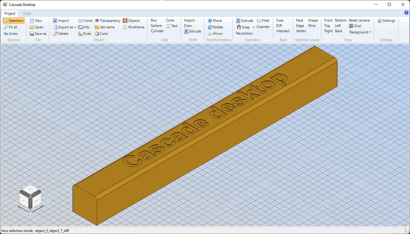Image resolution: width=410 pixels, height=234 pixels.
Task: Apply boolean Intersect
Action: tap(283, 31)
